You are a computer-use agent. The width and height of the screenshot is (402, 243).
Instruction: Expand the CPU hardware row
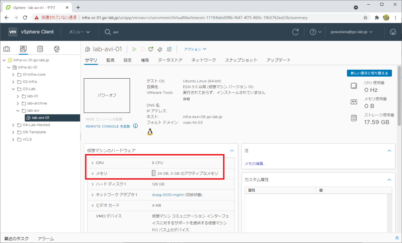(93, 163)
